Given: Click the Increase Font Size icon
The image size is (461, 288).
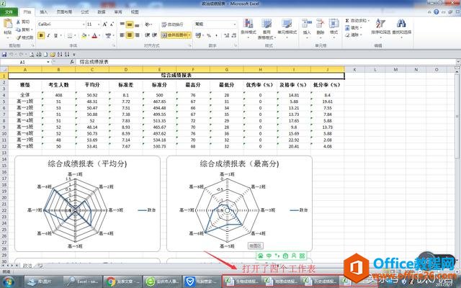Looking at the screenshot, I should tap(104, 24).
